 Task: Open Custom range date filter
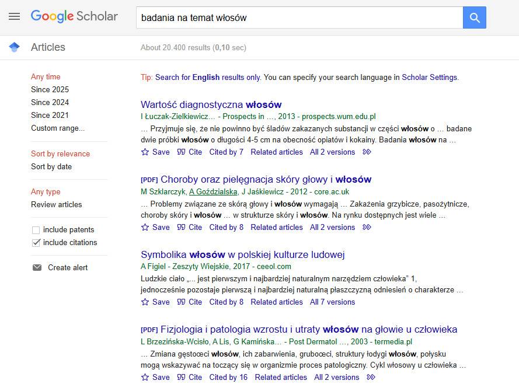tap(57, 128)
